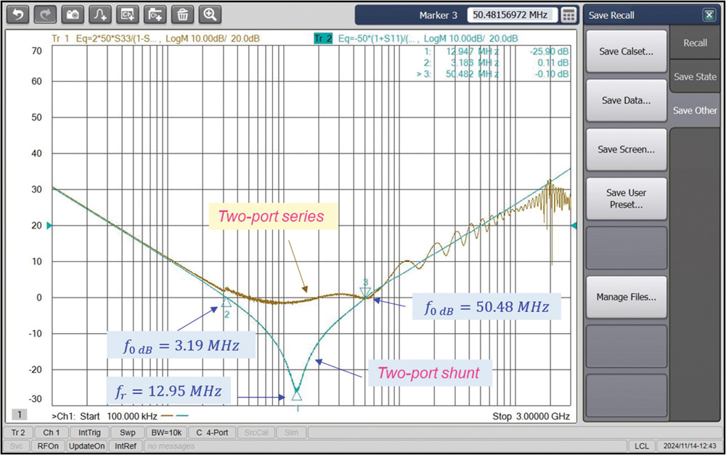The height and width of the screenshot is (455, 726).
Task: Select the Save Other tab
Action: pos(695,110)
